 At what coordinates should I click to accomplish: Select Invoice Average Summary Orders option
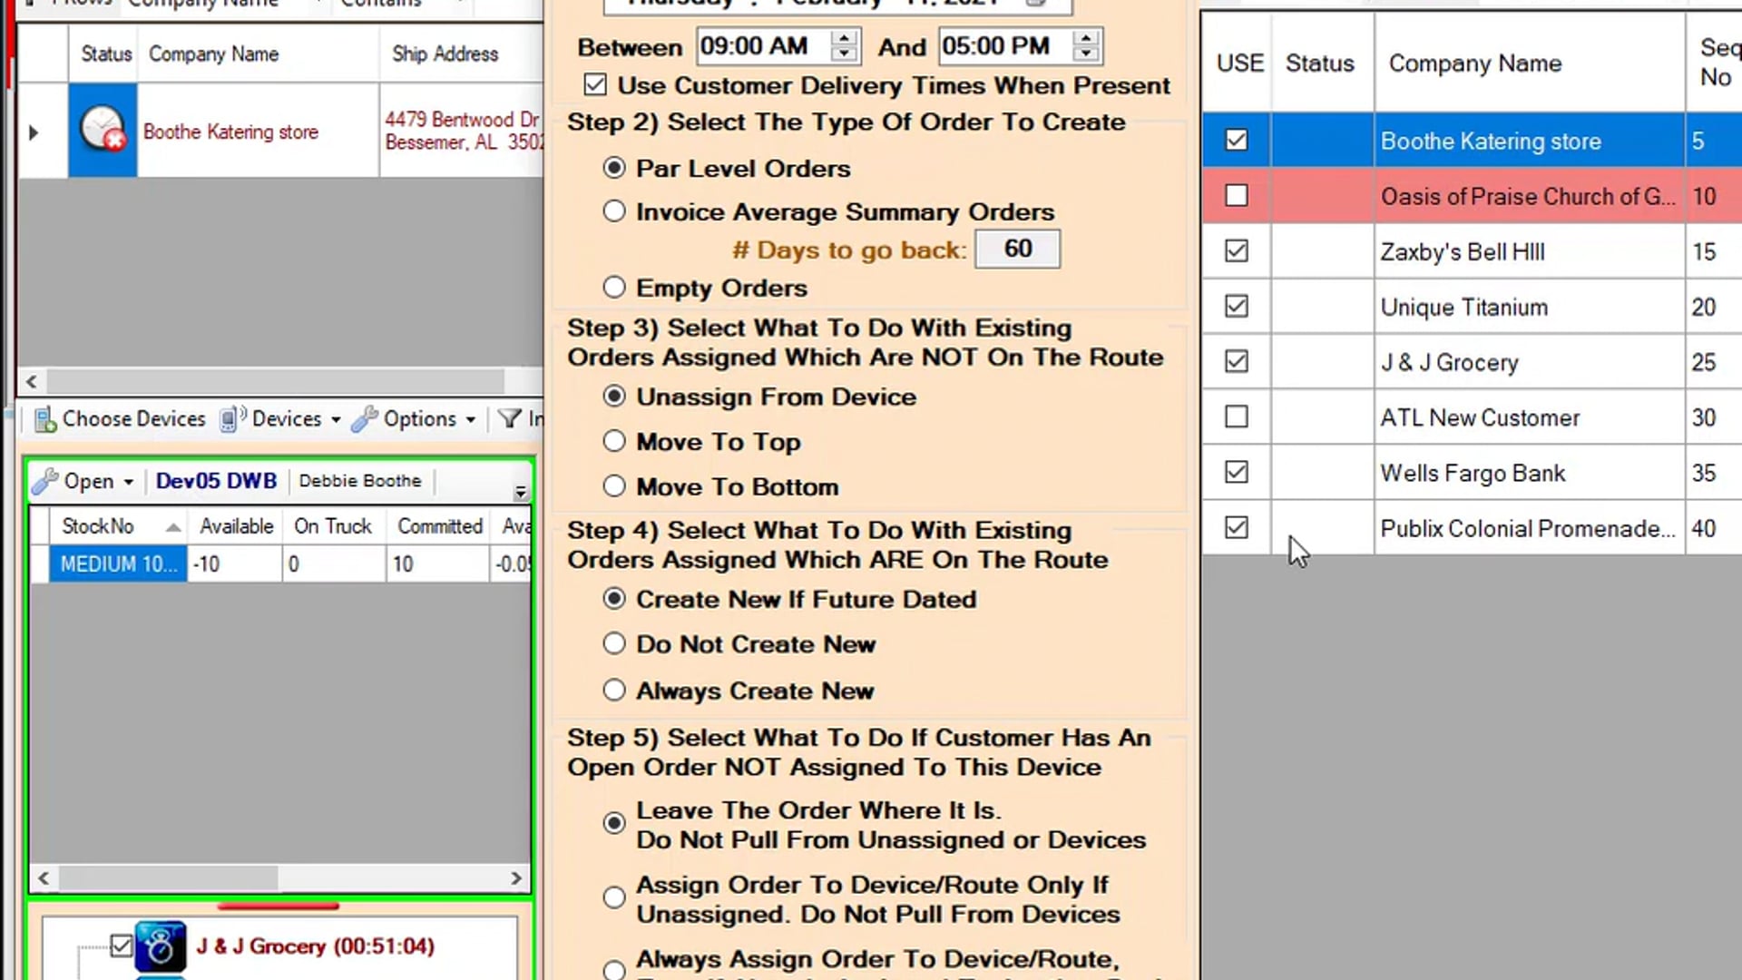[614, 211]
